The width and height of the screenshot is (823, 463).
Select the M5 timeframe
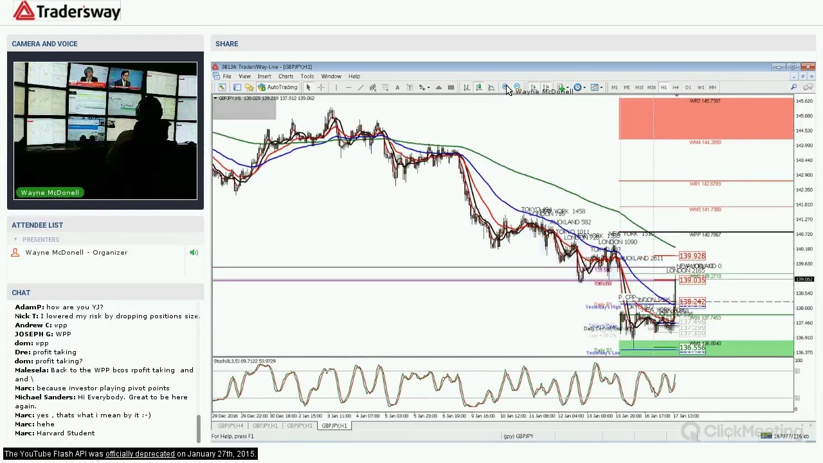point(627,87)
